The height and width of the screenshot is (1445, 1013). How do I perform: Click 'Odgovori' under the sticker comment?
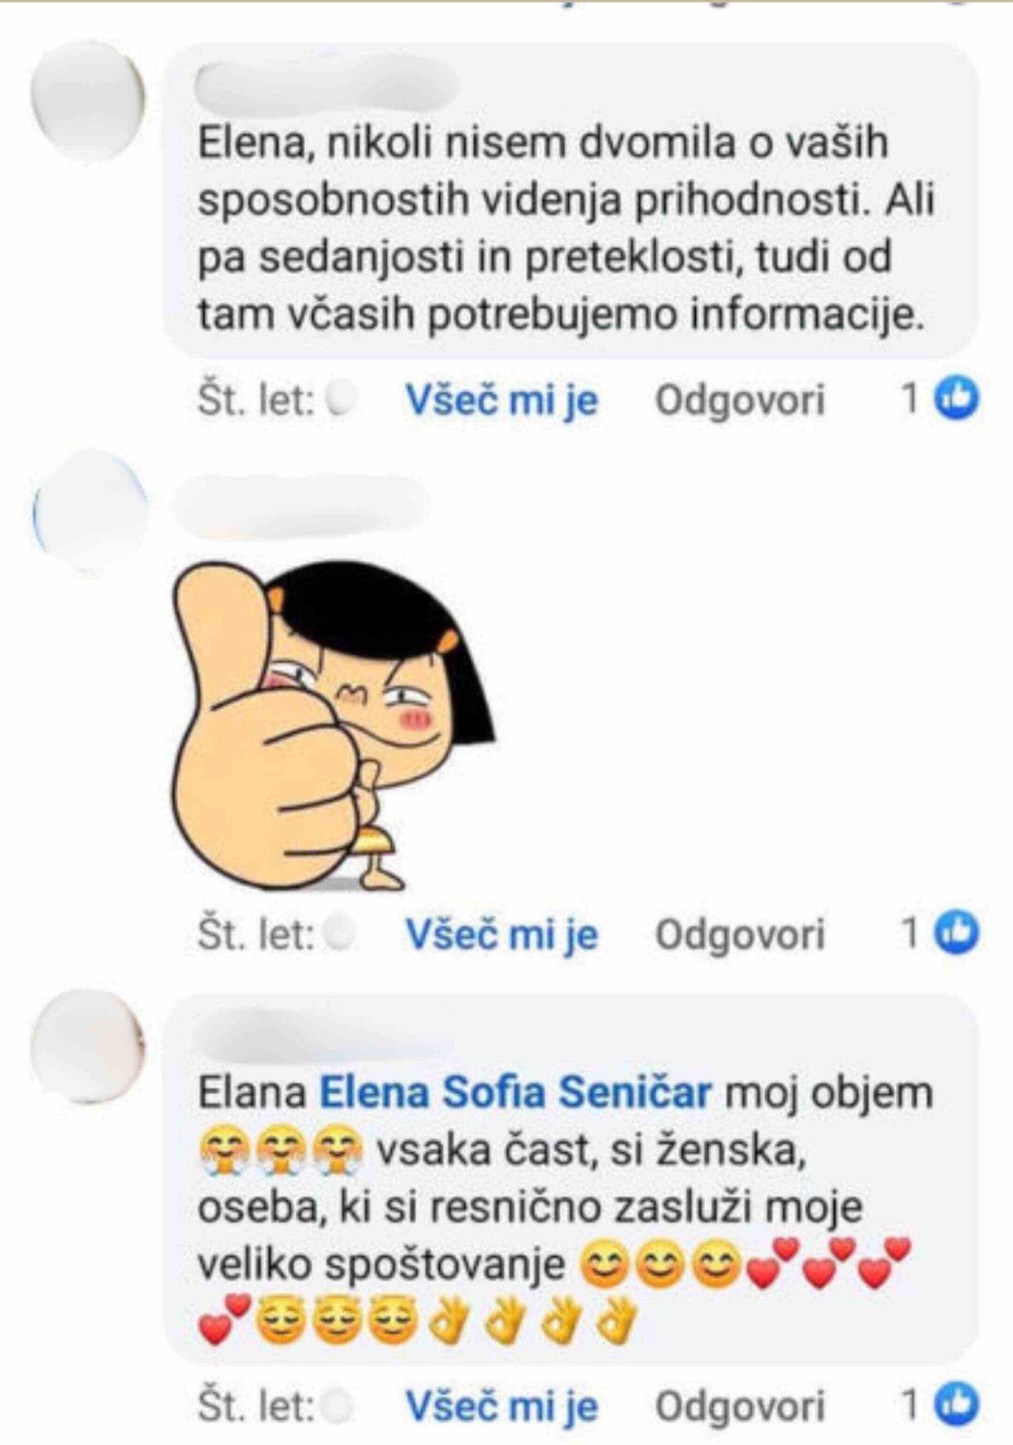point(740,934)
